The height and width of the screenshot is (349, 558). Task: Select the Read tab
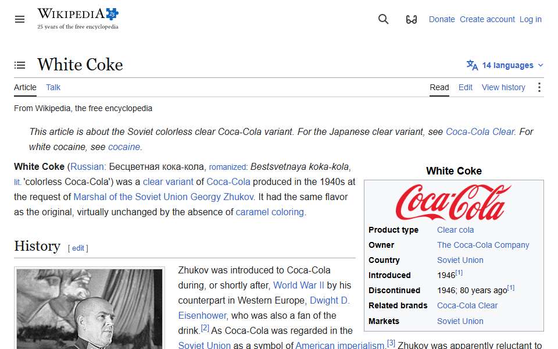439,88
